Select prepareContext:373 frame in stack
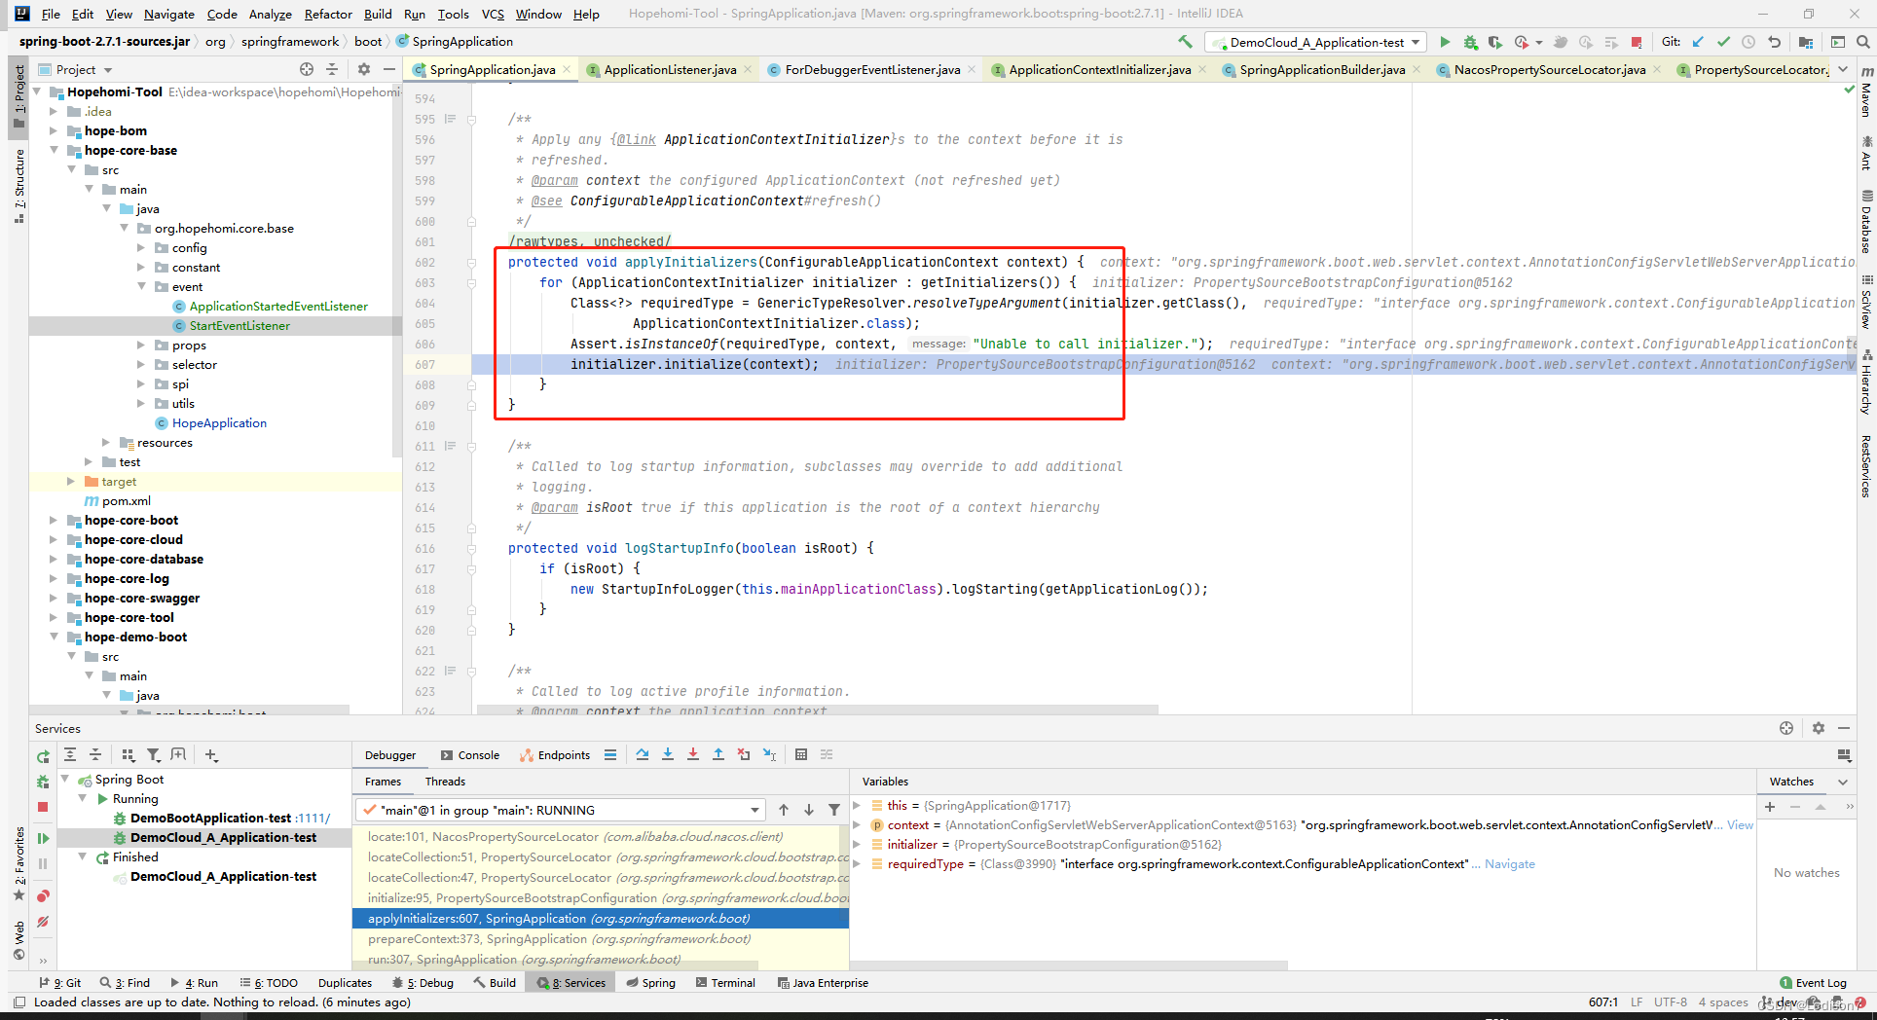The width and height of the screenshot is (1877, 1020). tap(600, 939)
